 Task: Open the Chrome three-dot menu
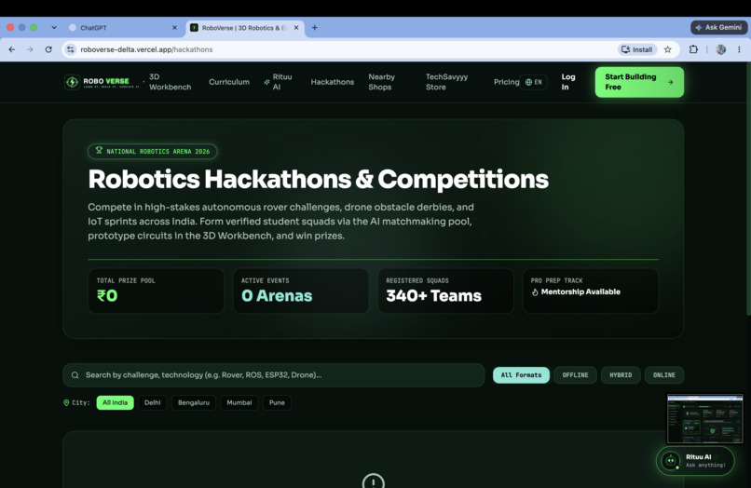click(739, 49)
